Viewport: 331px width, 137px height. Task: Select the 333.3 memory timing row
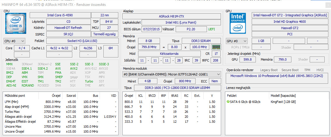171,122
